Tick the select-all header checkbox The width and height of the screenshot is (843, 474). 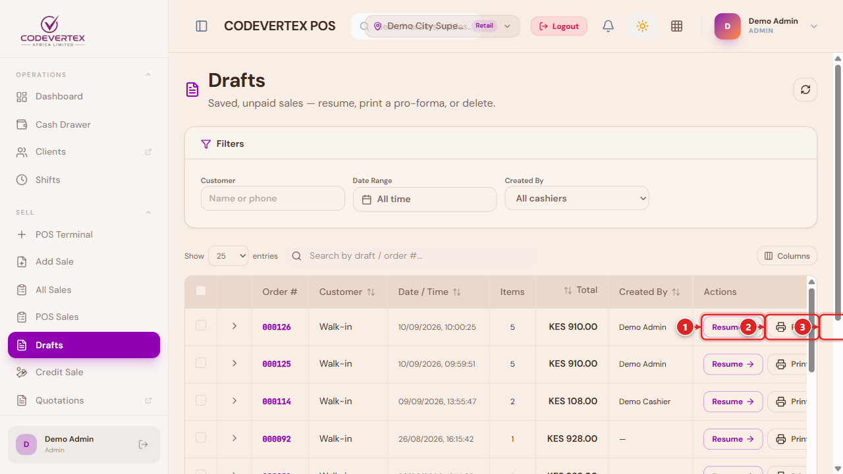point(201,291)
